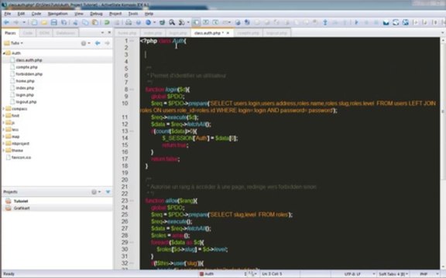Screen dimensions: 446x278
Task: Open the Debug menu
Action: point(96,14)
